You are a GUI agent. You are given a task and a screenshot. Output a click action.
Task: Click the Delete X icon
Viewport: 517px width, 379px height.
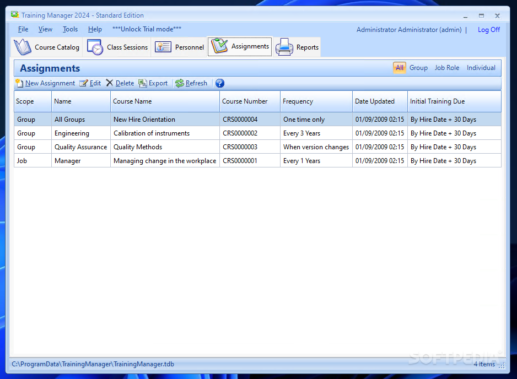coord(110,83)
